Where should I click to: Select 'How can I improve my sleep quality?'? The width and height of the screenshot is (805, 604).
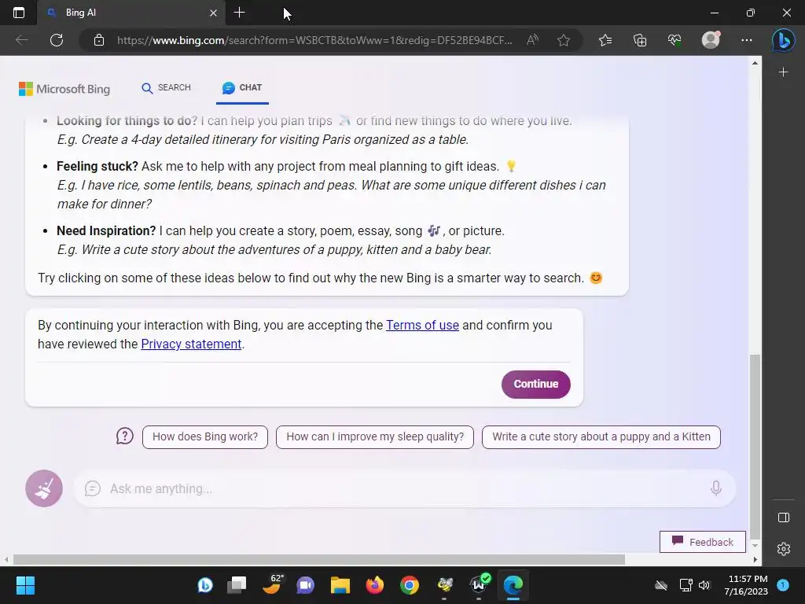375,437
